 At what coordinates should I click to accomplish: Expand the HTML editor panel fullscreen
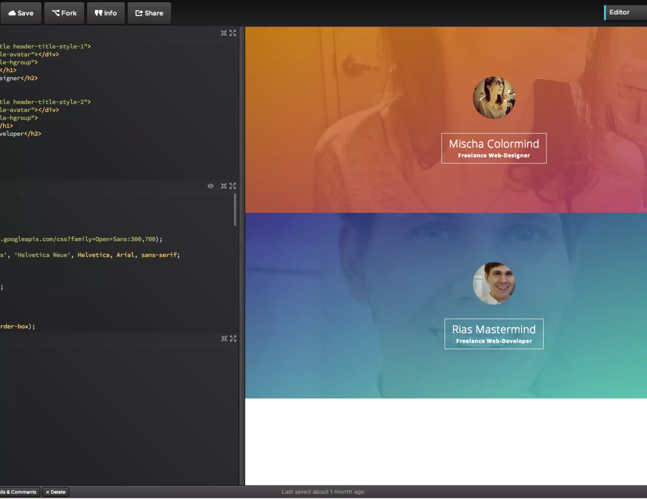(x=233, y=33)
